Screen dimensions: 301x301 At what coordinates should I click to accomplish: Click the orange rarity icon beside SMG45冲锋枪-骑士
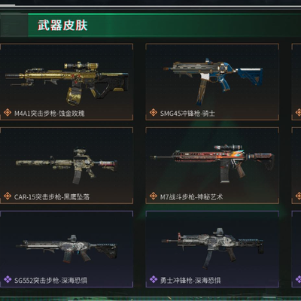[x=154, y=112]
